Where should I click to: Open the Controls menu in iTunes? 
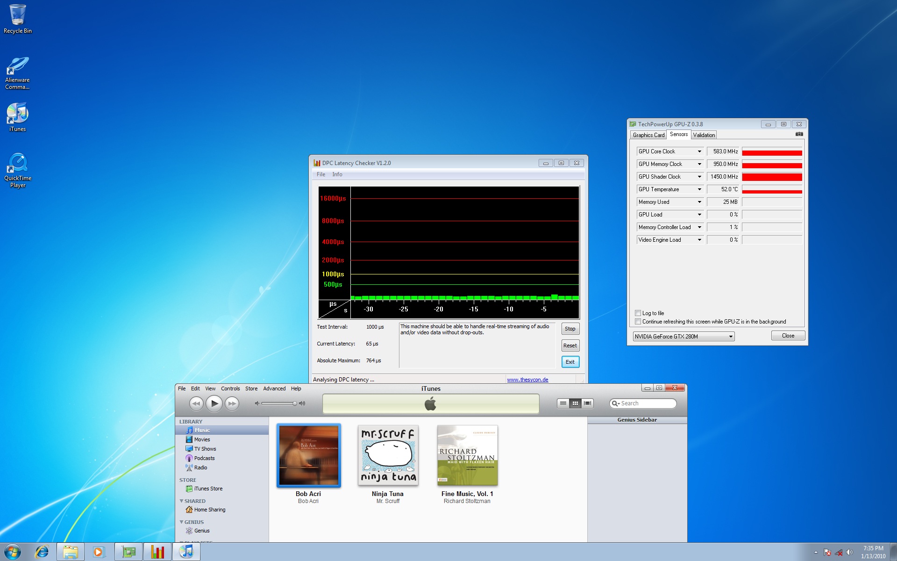point(230,388)
